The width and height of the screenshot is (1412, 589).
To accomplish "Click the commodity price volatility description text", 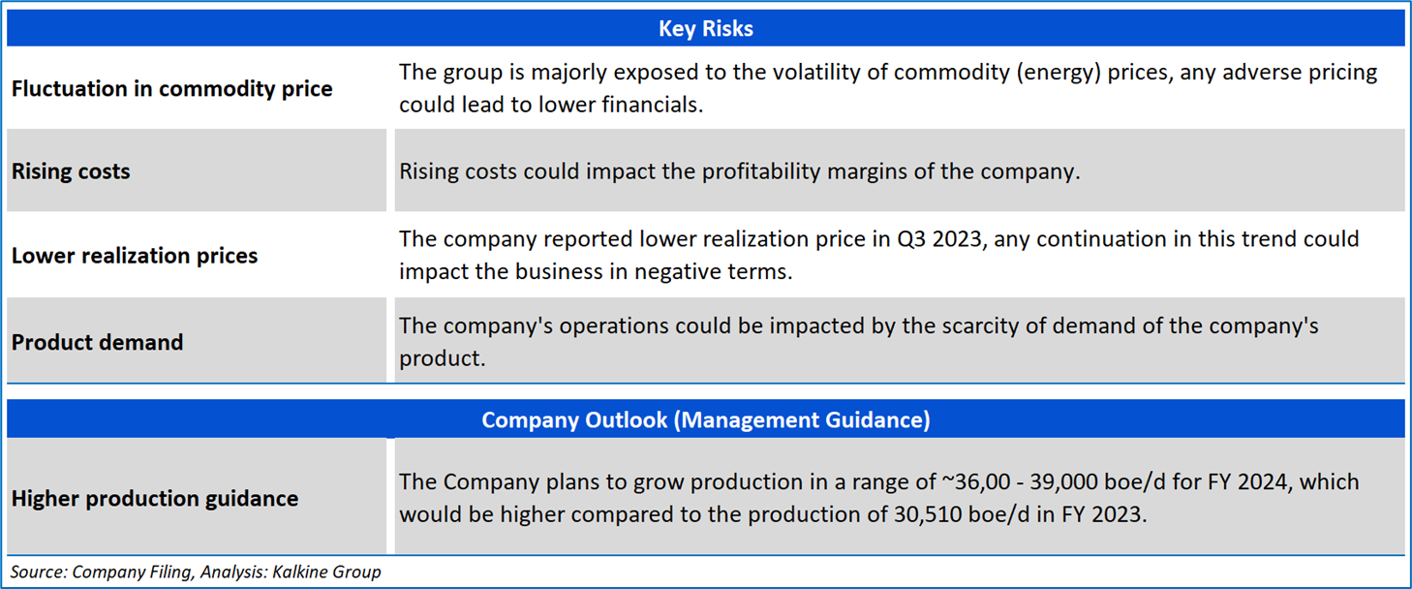I will pos(887,88).
